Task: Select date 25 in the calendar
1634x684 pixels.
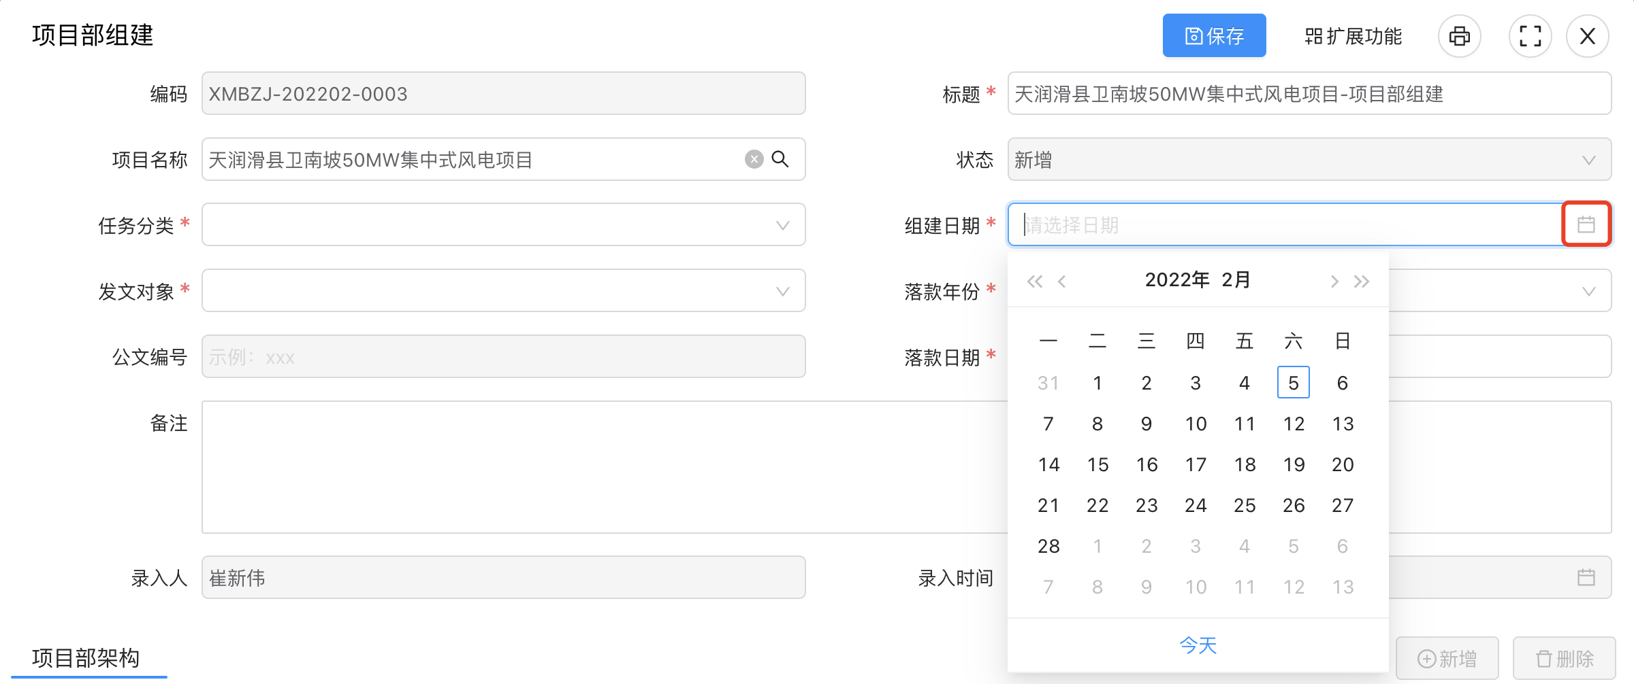Action: tap(1245, 505)
